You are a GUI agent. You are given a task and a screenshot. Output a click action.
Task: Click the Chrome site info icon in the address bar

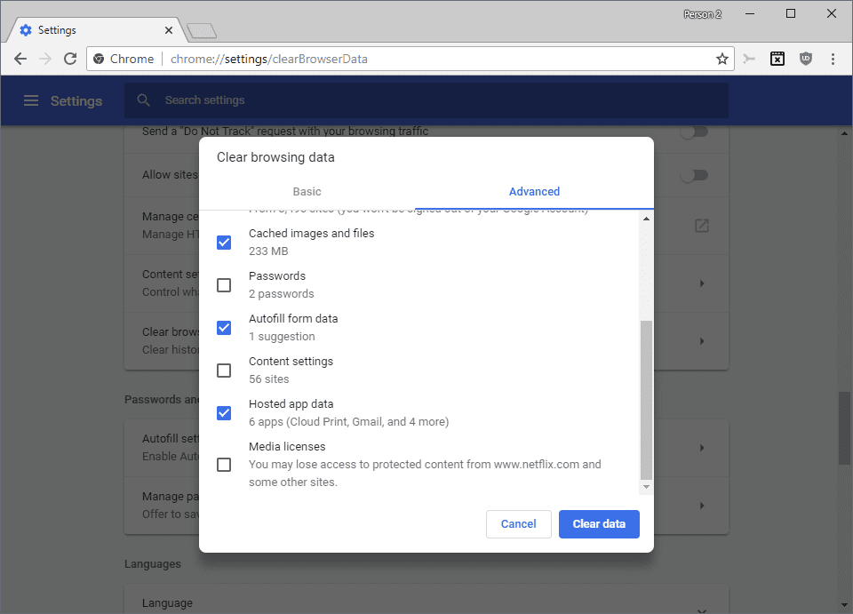[x=99, y=59]
